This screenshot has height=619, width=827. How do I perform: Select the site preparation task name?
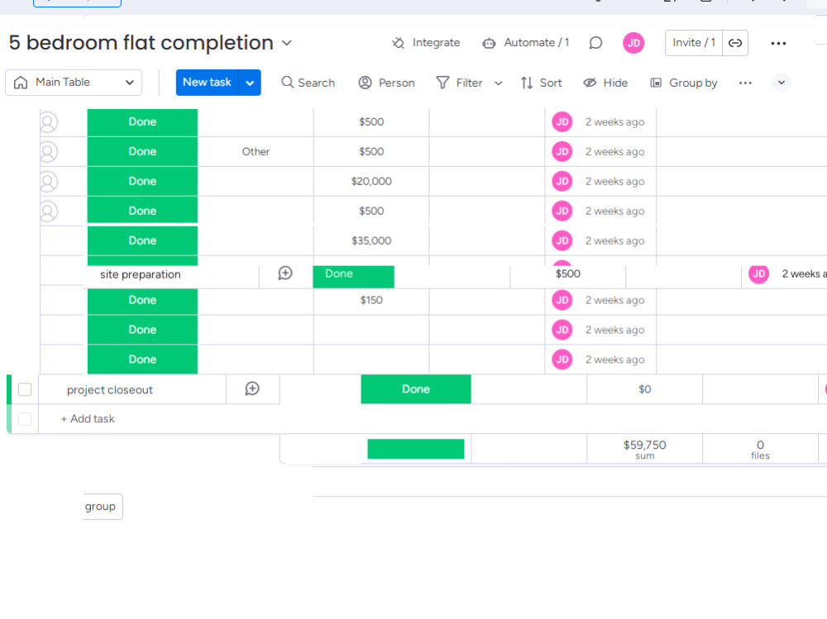click(x=141, y=274)
